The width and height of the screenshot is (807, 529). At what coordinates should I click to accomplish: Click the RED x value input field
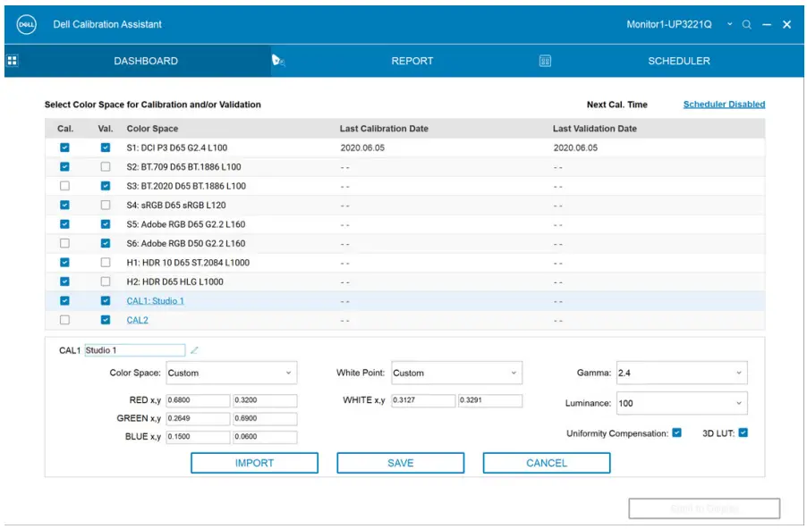[198, 400]
